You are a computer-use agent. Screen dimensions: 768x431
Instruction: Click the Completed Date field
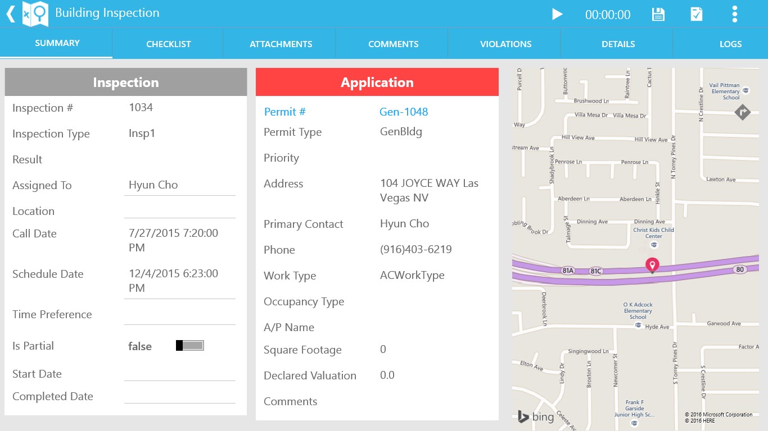coord(179,397)
